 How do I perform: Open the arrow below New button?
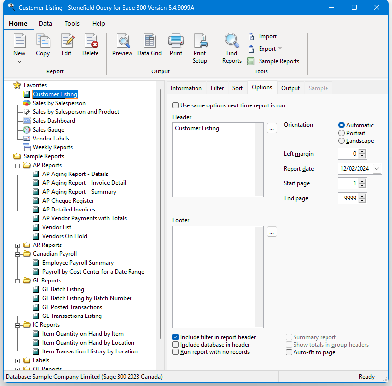point(20,62)
